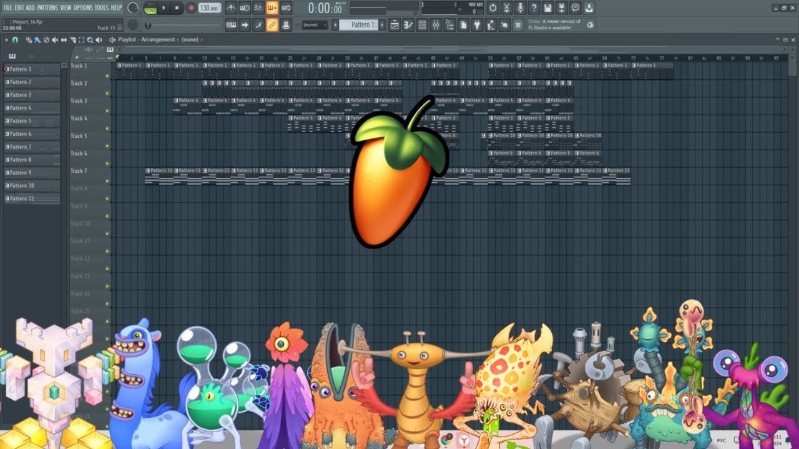Open the global snap (none) dropdown

[315, 25]
